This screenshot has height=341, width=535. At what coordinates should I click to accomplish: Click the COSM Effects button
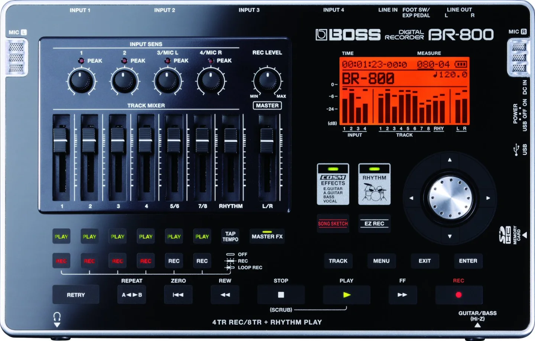pos(333,184)
